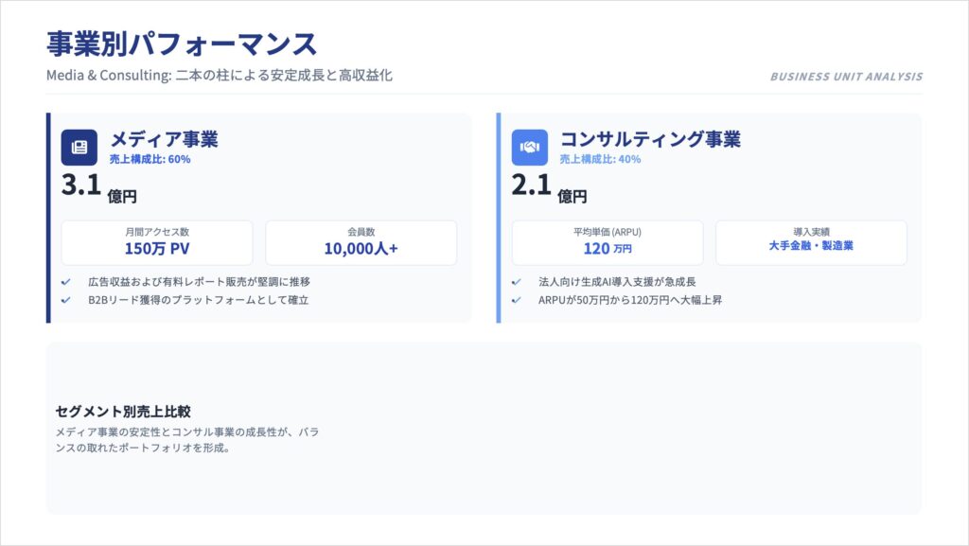Viewport: 969px width, 546px height.
Task: Click the checkmark next to 広告収益および有料レポート販売
Action: [x=65, y=282]
